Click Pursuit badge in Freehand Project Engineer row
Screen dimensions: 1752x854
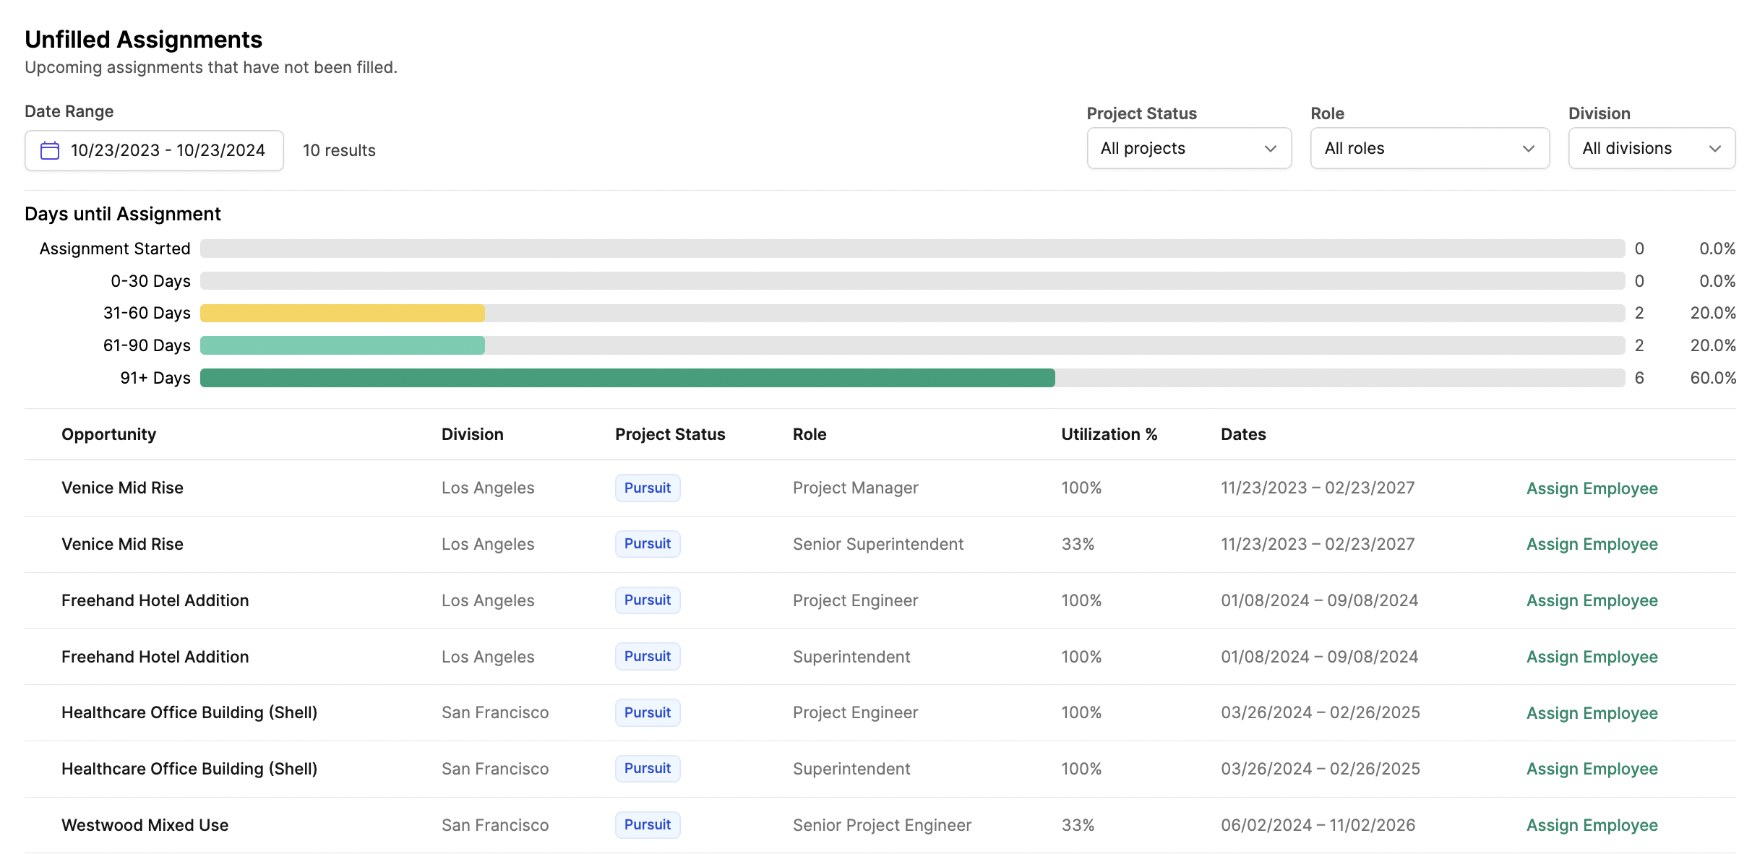tap(648, 600)
